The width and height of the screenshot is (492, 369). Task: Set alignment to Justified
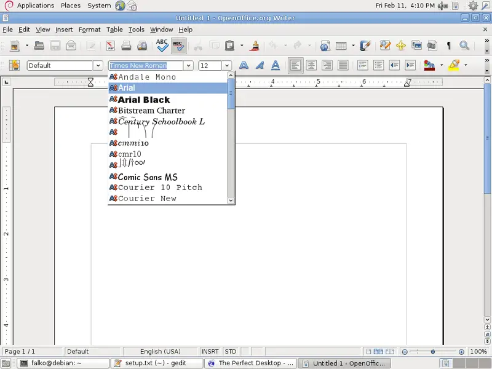343,65
